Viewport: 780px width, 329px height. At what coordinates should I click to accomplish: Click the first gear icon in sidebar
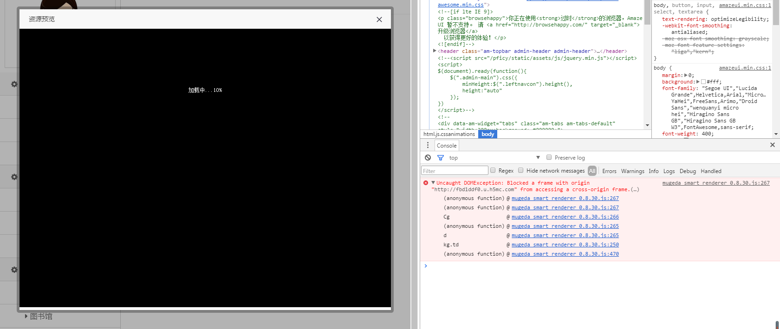coord(14,84)
